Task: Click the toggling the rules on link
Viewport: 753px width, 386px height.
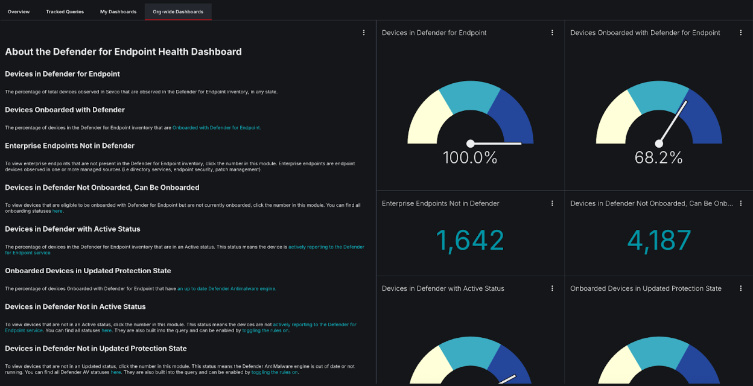Action: (265, 330)
